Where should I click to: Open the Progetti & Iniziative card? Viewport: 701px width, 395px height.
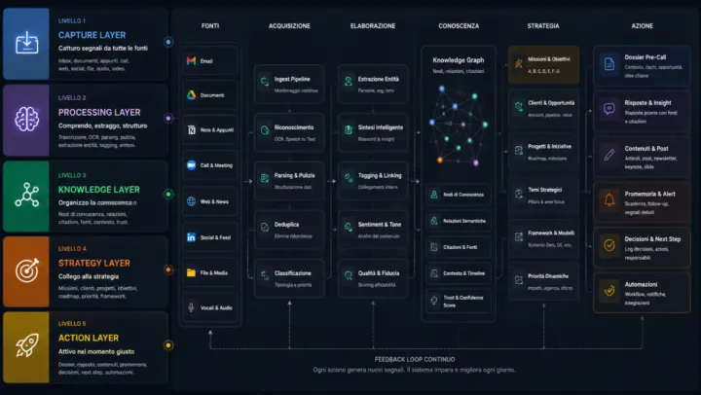point(543,152)
